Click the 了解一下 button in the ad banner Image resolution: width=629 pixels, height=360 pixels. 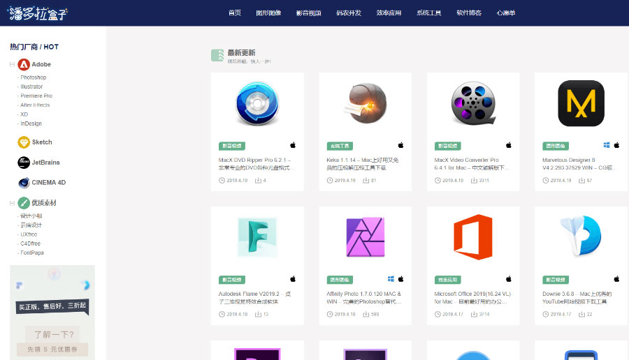pyautogui.click(x=52, y=333)
